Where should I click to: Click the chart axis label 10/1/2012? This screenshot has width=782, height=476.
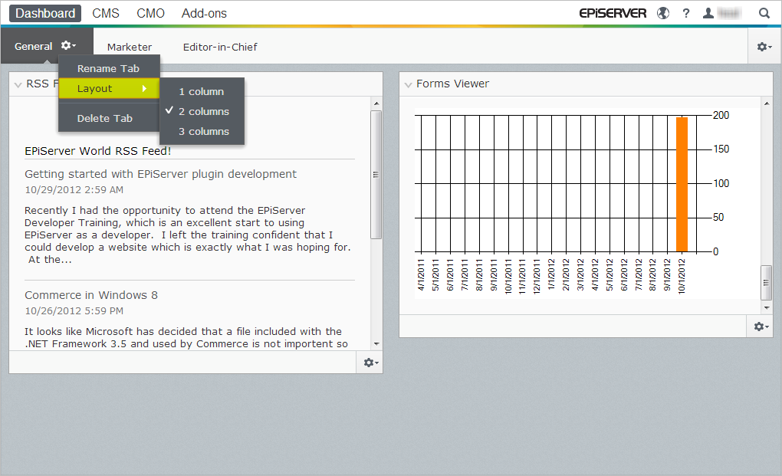coord(682,276)
